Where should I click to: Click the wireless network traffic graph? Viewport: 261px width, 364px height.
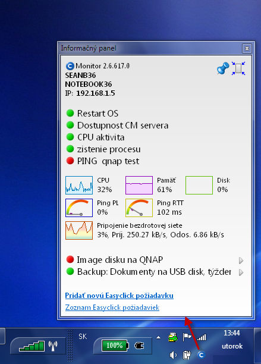point(79,230)
